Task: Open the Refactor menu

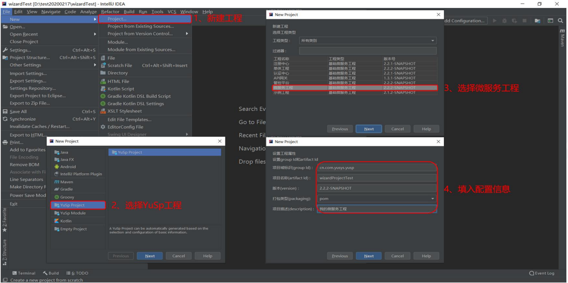Action: tap(110, 11)
